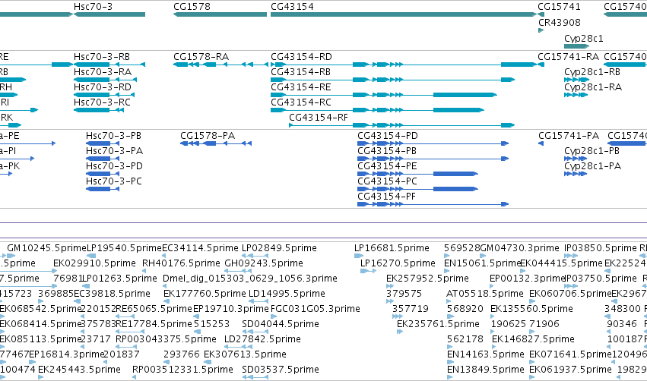647x381 pixels.
Task: Select the CG1578 gene bar
Action: (220, 14)
